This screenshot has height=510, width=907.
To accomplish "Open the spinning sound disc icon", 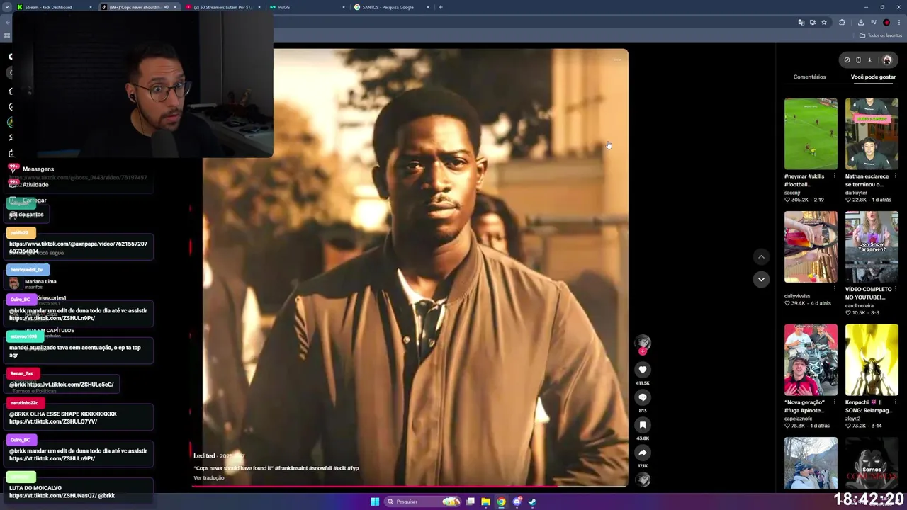I will (643, 480).
